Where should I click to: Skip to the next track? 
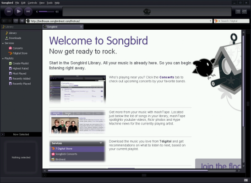click(x=28, y=11)
